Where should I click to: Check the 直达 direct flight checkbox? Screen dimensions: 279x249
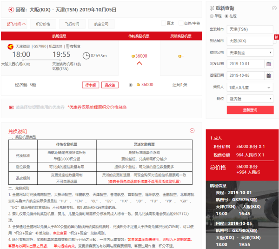point(163,23)
